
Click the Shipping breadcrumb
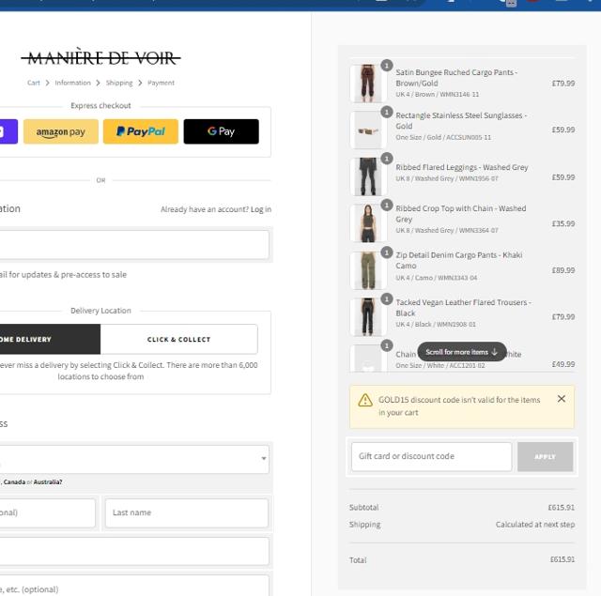point(119,83)
